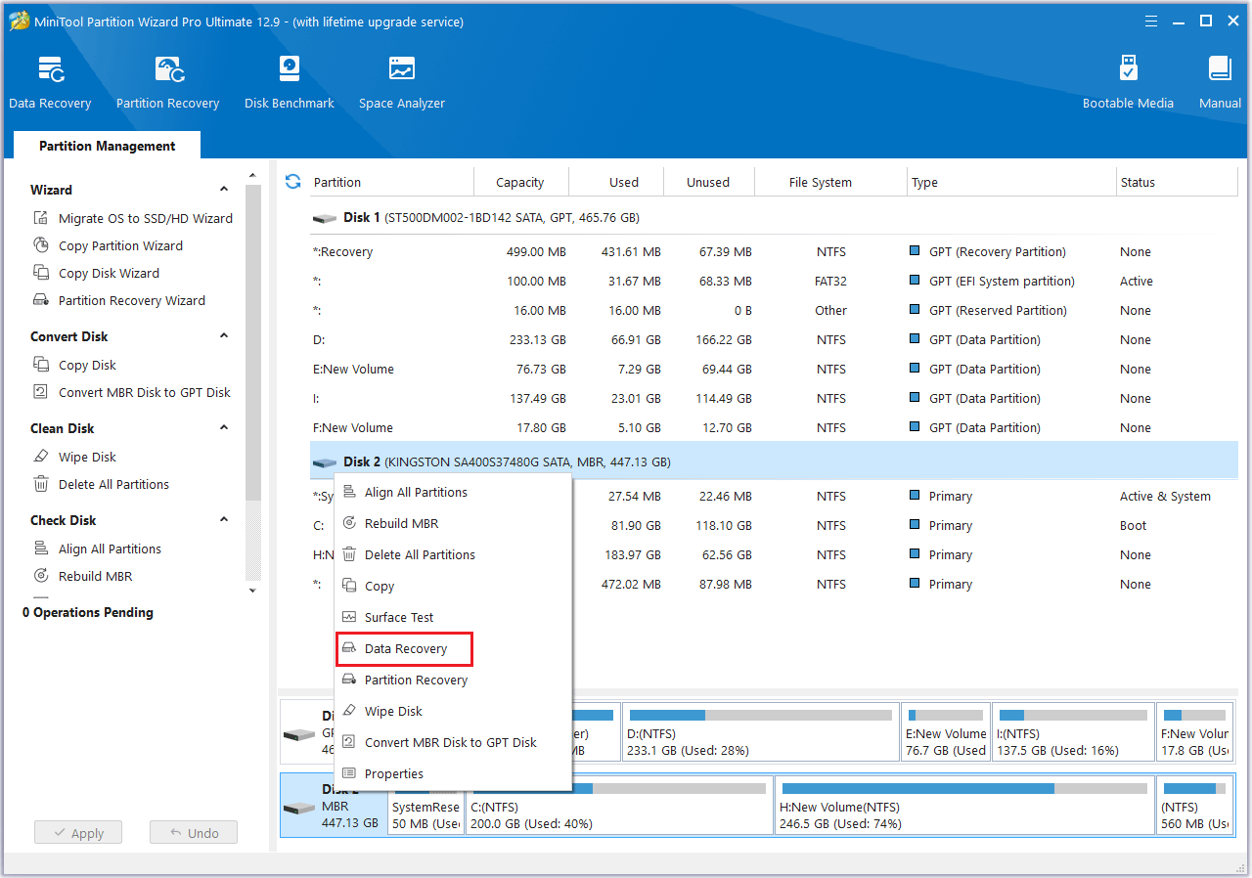Image resolution: width=1252 pixels, height=878 pixels.
Task: Click the sidebar vertical scrollbar thumb
Action: [252, 342]
